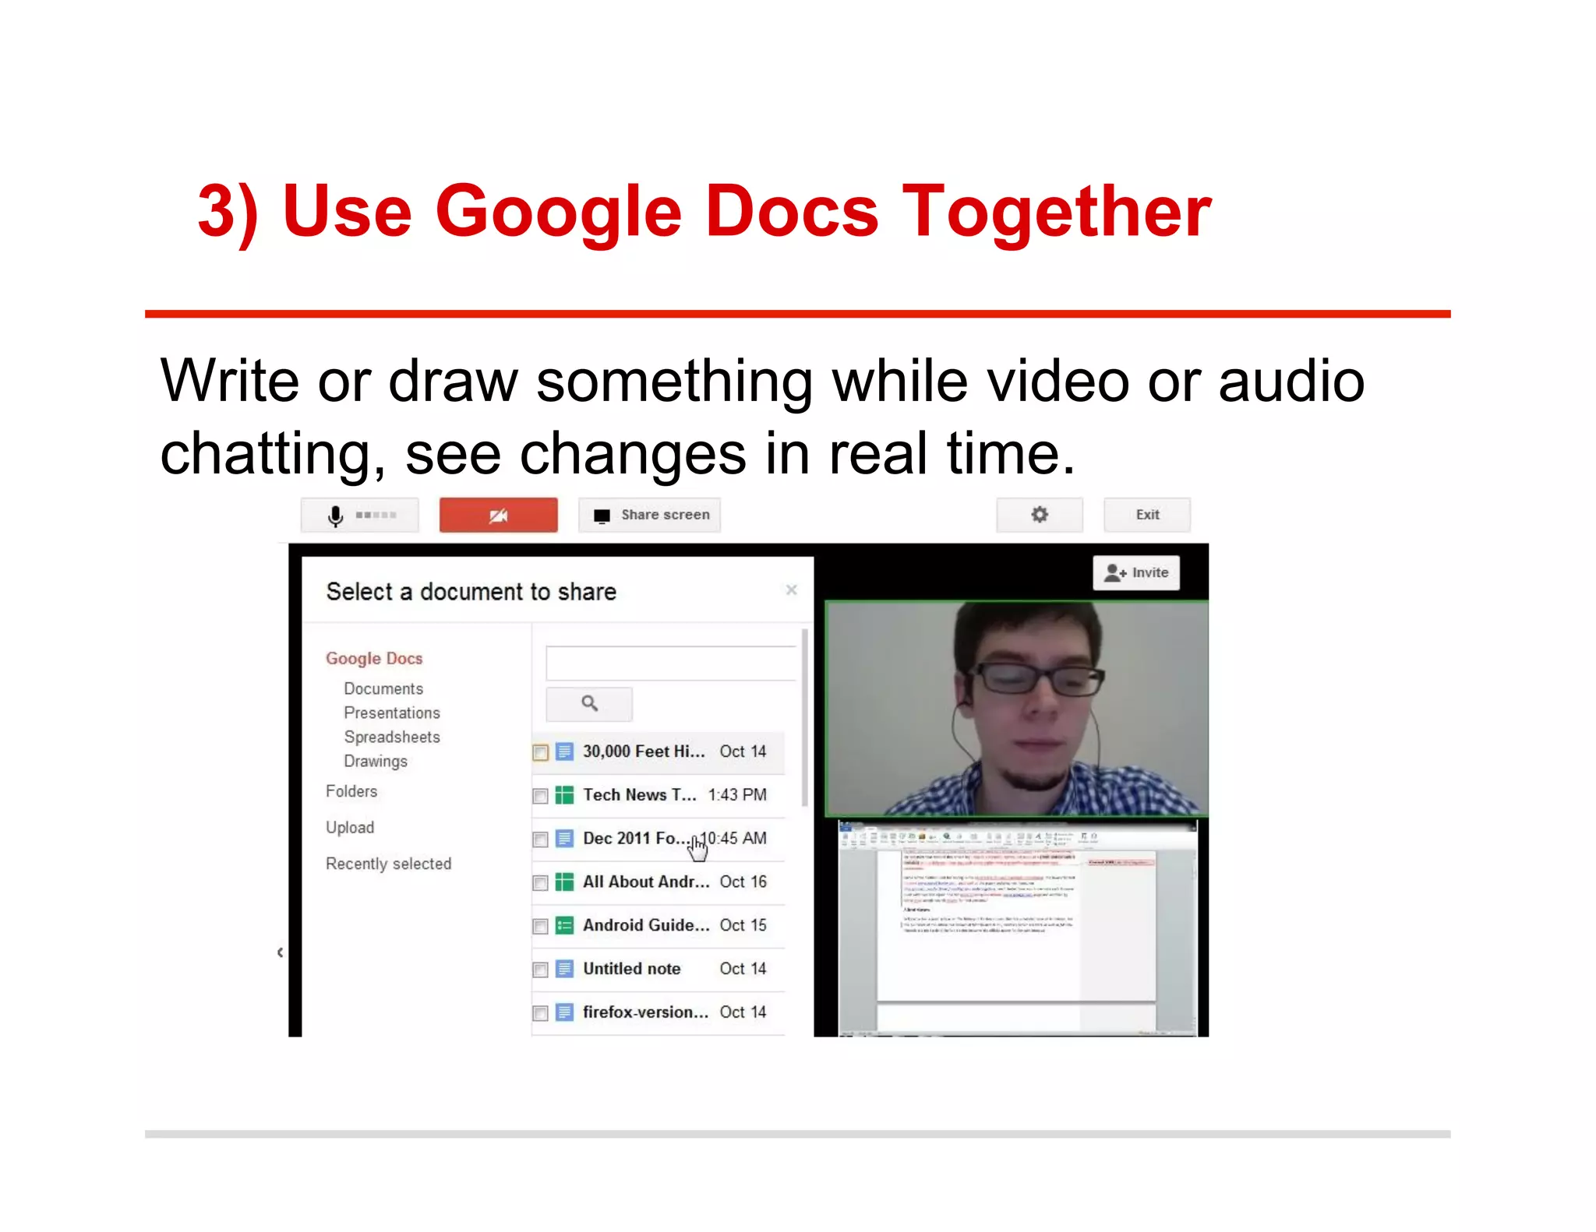Screen dimensions: 1596x1232
Task: Click the Oct 16 date entry
Action: click(x=743, y=882)
